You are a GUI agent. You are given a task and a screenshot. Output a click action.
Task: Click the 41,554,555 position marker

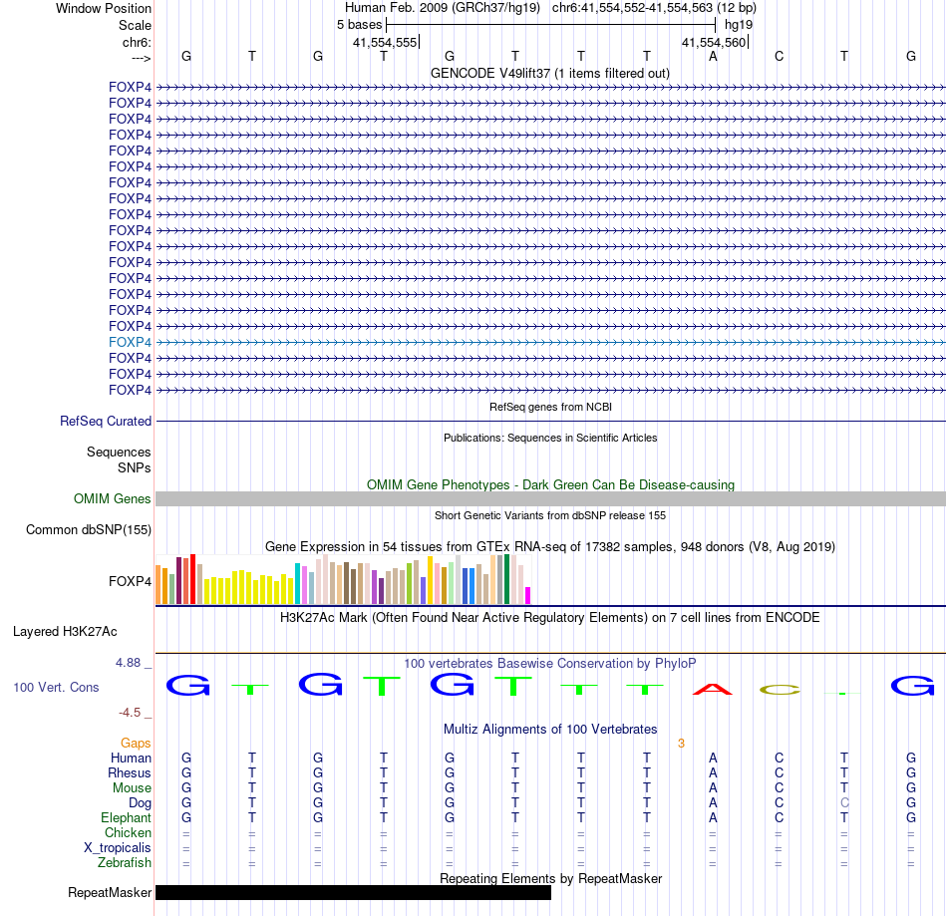(385, 42)
